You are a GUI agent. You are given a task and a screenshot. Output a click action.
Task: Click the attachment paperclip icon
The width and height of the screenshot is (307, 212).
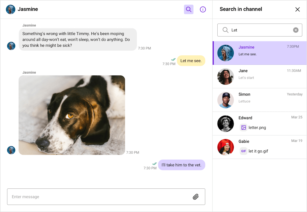[x=195, y=197]
